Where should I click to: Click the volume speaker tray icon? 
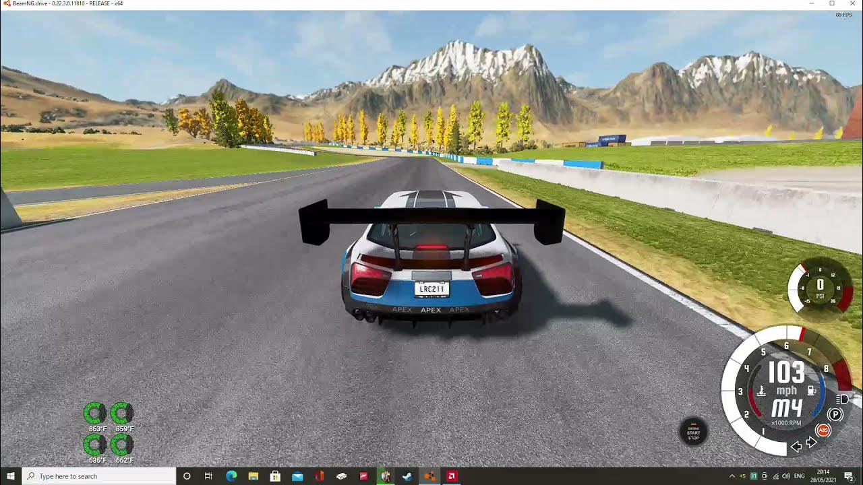pyautogui.click(x=786, y=476)
